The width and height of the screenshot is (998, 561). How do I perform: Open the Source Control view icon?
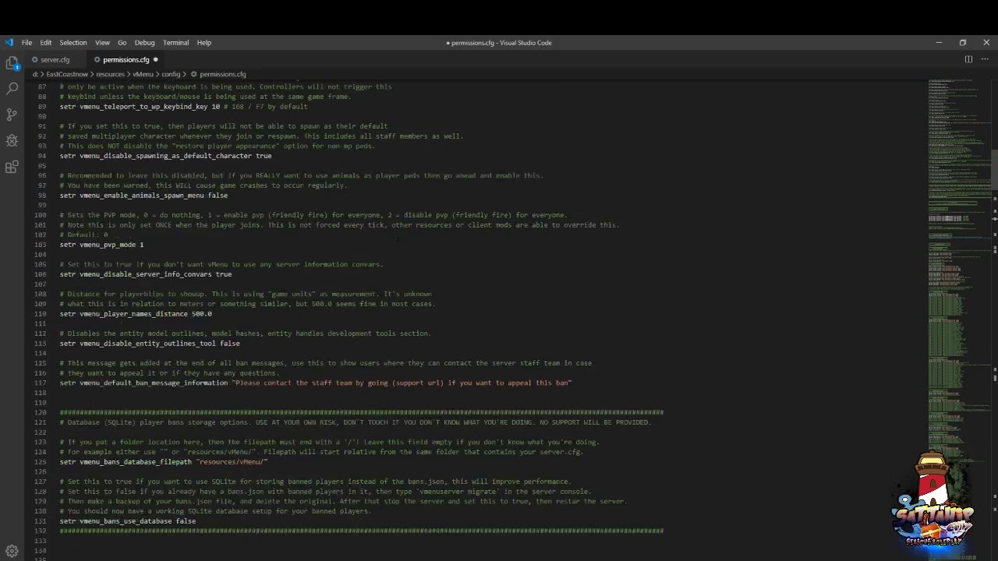point(12,115)
